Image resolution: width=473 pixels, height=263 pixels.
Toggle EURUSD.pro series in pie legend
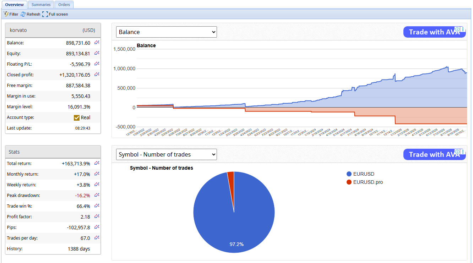[364, 182]
